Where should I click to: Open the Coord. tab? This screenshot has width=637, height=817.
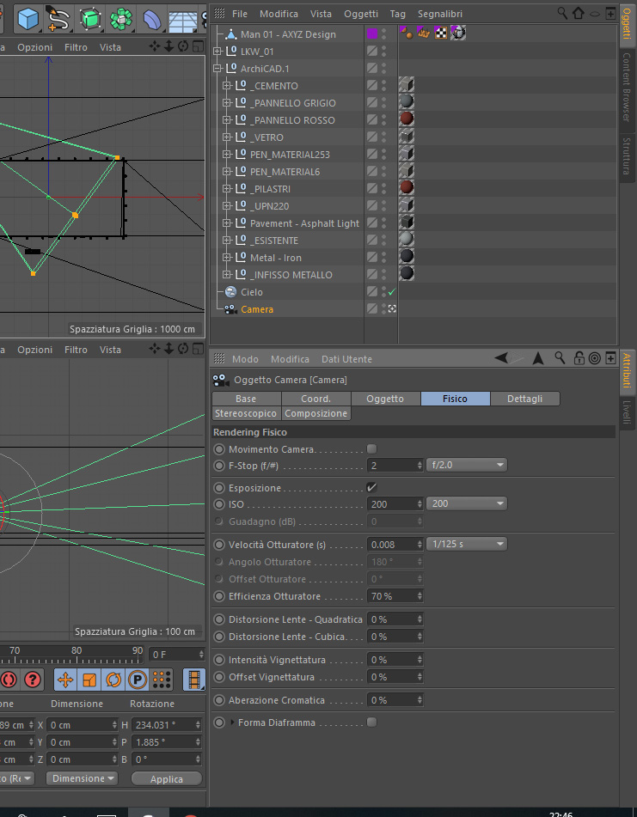[315, 399]
